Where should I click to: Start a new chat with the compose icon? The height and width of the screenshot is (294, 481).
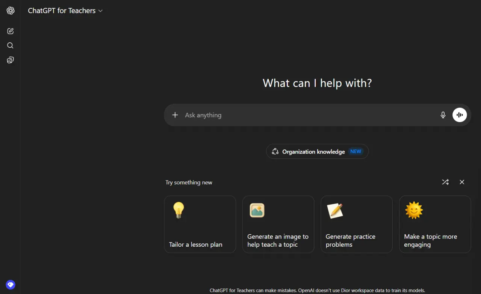(x=11, y=31)
